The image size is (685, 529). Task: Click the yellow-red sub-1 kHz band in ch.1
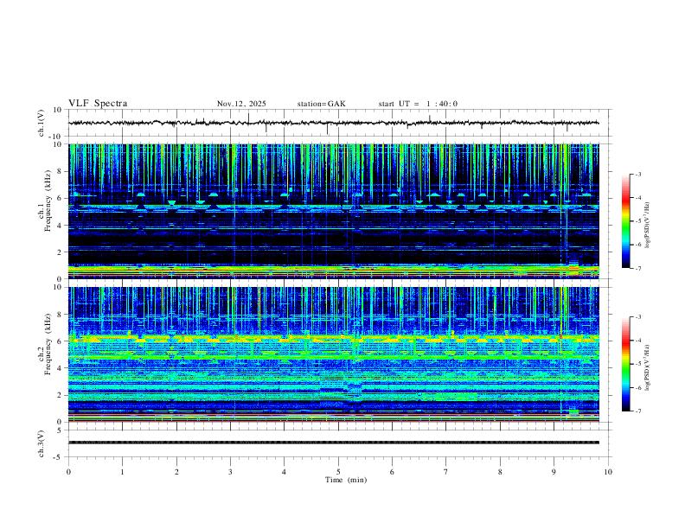(x=333, y=271)
